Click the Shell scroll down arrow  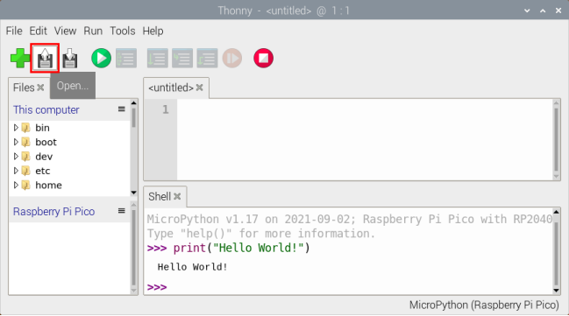click(557, 291)
